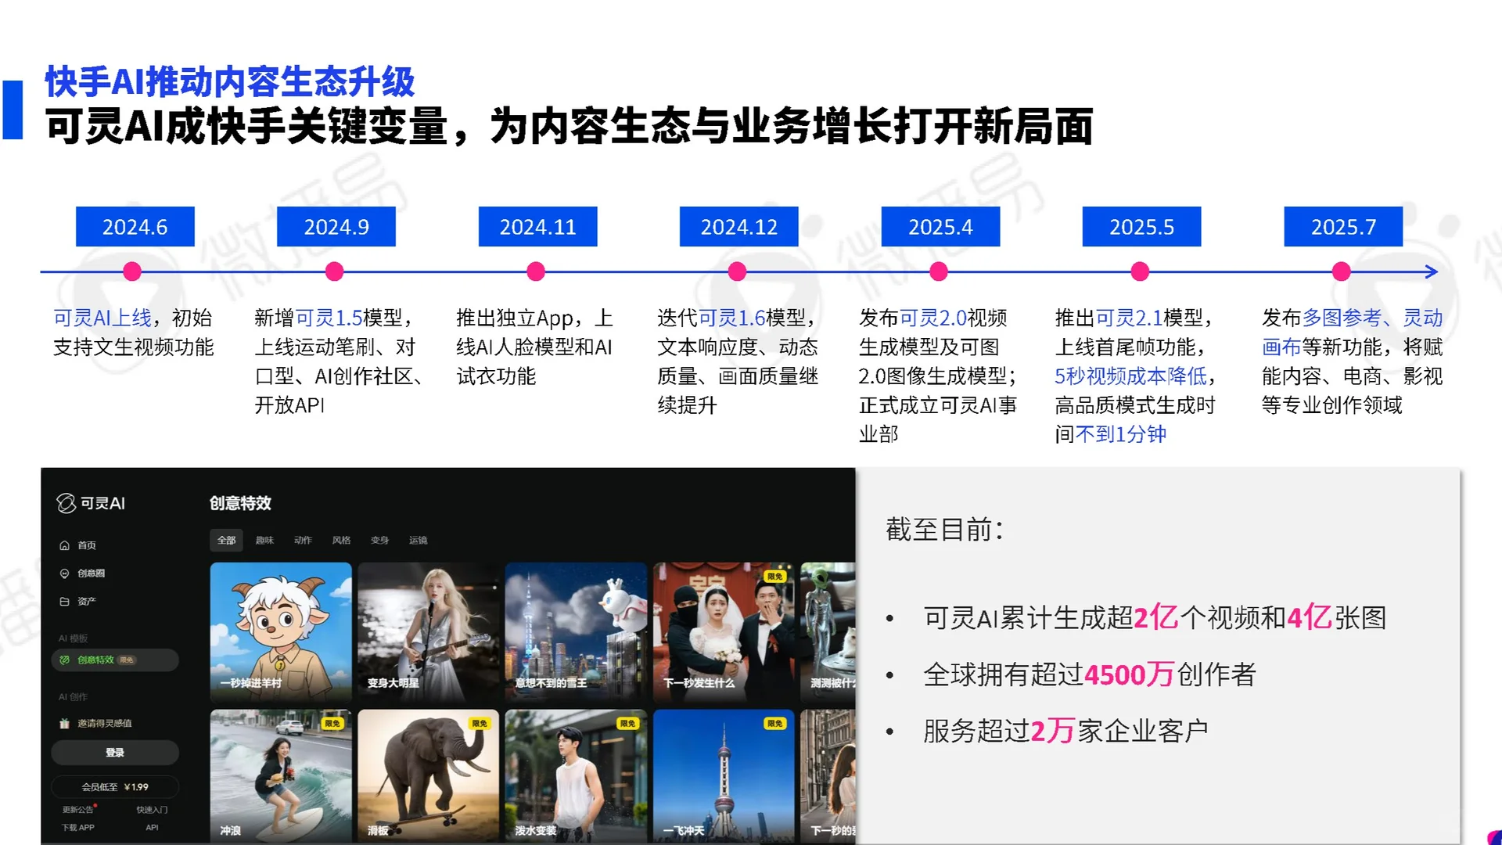Click the 2024.12 timeline dot
Viewport: 1502px width, 845px height.
pyautogui.click(x=737, y=271)
